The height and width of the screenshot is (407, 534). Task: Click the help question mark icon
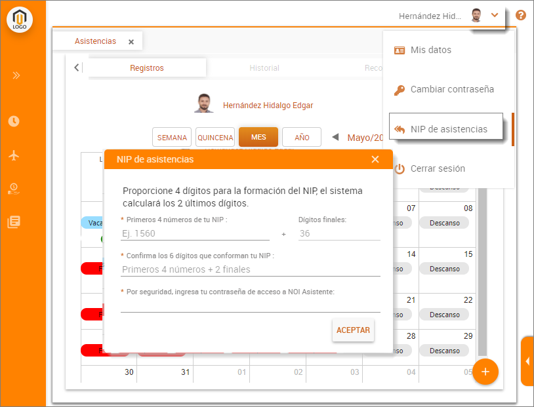pos(521,15)
